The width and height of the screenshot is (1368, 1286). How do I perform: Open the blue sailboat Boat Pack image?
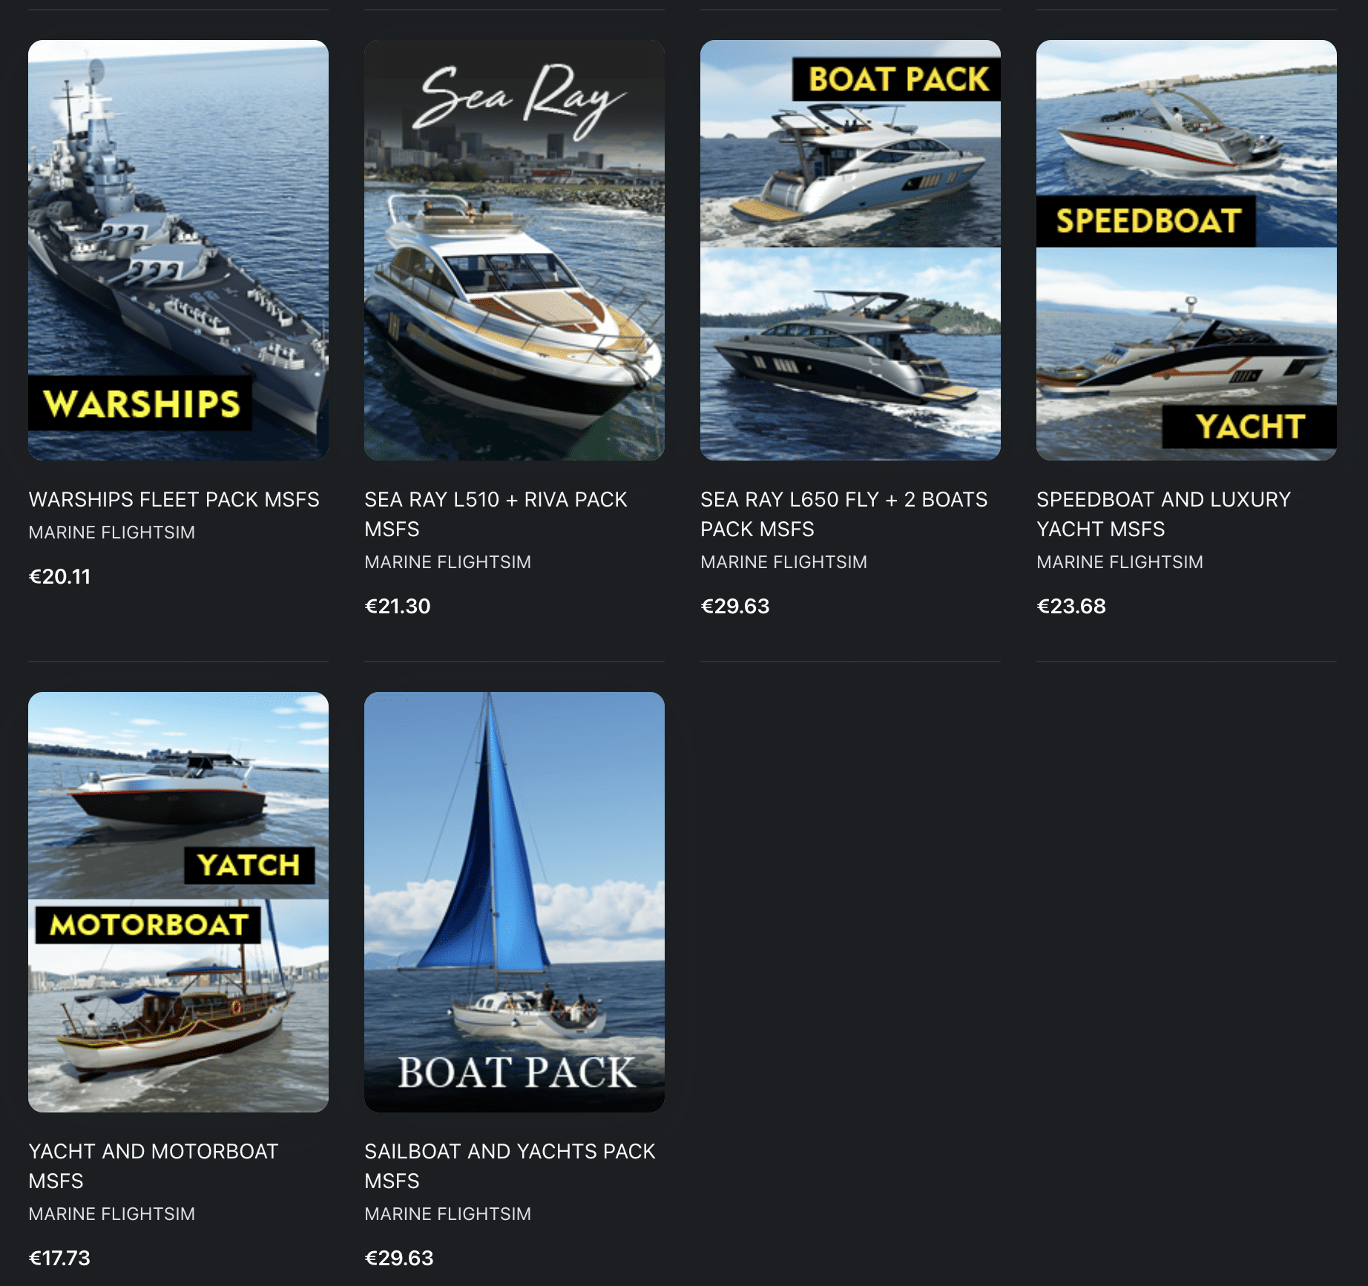pyautogui.click(x=514, y=902)
